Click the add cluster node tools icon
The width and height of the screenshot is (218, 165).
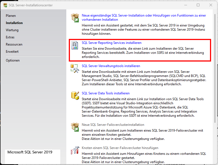[x=75, y=150]
